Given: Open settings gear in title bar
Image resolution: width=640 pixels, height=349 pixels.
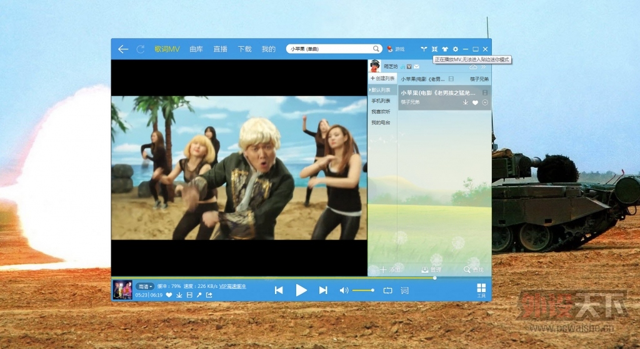Looking at the screenshot, I should (x=455, y=49).
